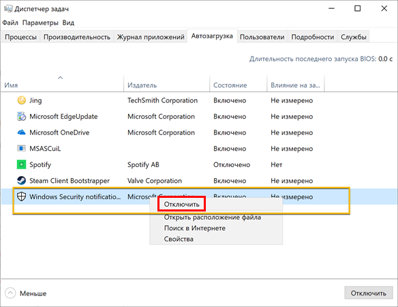The width and height of the screenshot is (398, 307).
Task: Click Spotify AB publisher cell
Action: [143, 164]
